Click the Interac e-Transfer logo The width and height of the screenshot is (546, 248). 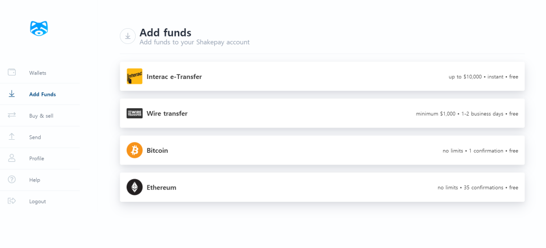135,76
